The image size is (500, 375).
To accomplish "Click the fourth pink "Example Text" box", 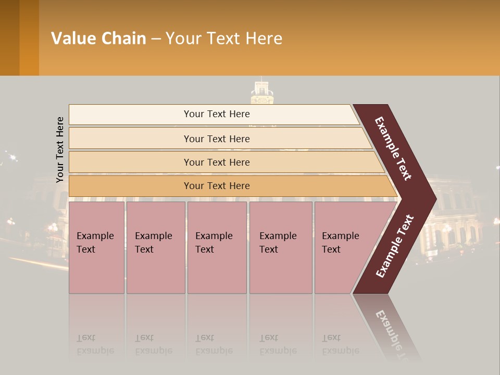I will [280, 247].
